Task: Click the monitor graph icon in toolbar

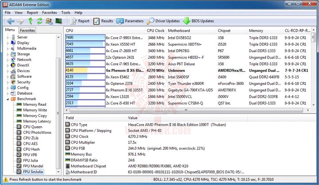Action: coord(58,21)
